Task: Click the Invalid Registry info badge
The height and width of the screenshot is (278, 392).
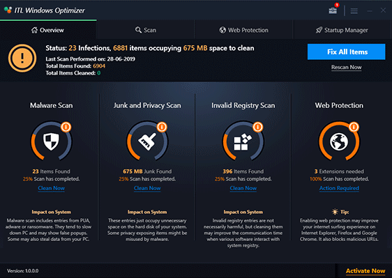Action: click(x=258, y=127)
